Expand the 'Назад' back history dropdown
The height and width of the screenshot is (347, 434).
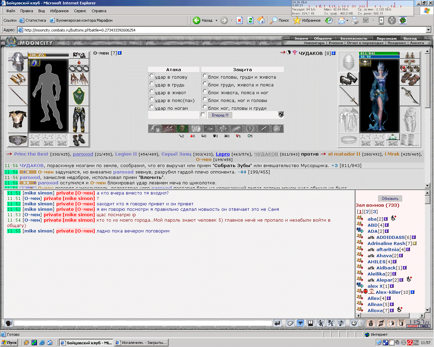216,20
